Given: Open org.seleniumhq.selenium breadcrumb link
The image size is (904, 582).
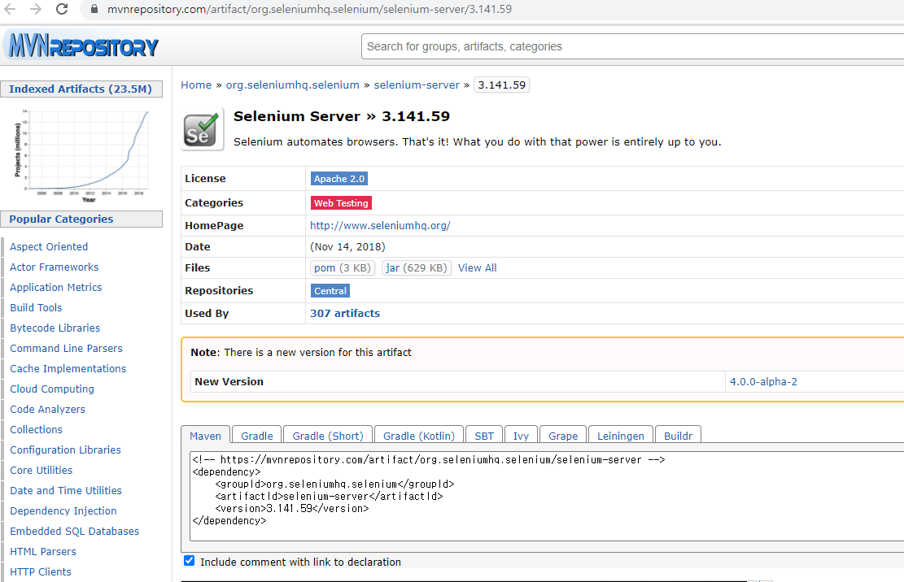Looking at the screenshot, I should click(292, 85).
